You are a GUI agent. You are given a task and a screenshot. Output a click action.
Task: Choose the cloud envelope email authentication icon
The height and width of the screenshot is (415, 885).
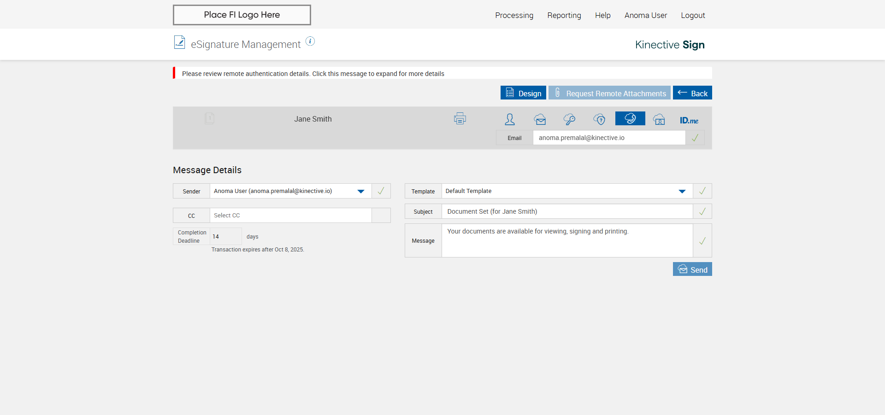[x=540, y=119]
